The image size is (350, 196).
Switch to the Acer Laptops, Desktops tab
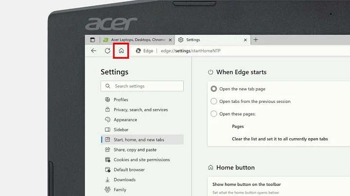point(138,40)
